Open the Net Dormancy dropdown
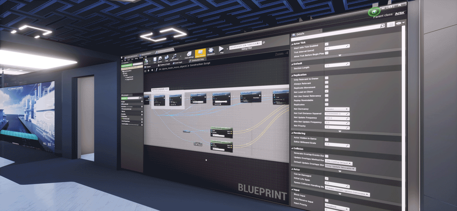This screenshot has width=457, height=211. coord(337,109)
